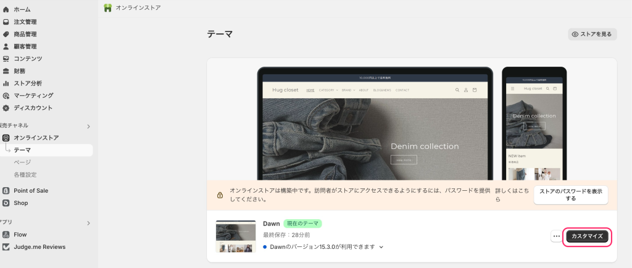632x268 pixels.
Task: Select テーマ in the sidebar submenu
Action: tap(22, 150)
